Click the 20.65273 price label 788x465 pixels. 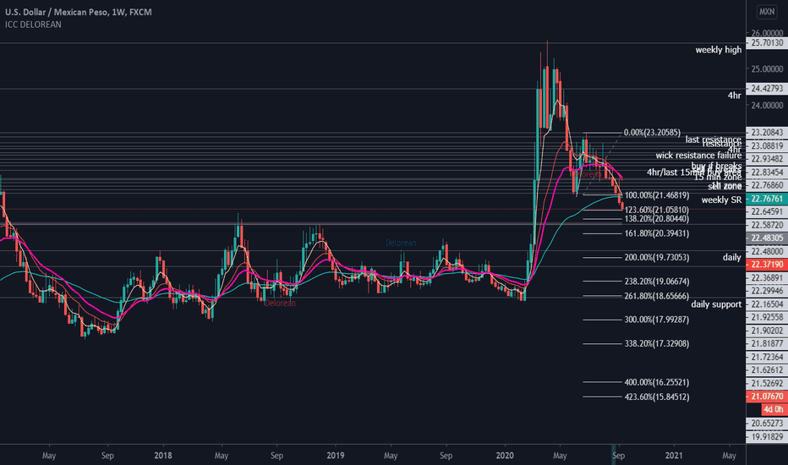(x=767, y=424)
